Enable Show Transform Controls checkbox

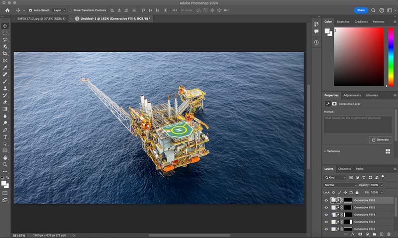point(70,10)
